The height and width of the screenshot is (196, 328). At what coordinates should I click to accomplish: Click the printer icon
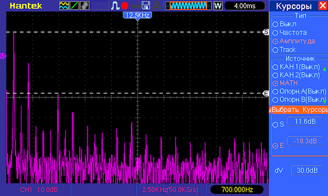click(x=156, y=5)
